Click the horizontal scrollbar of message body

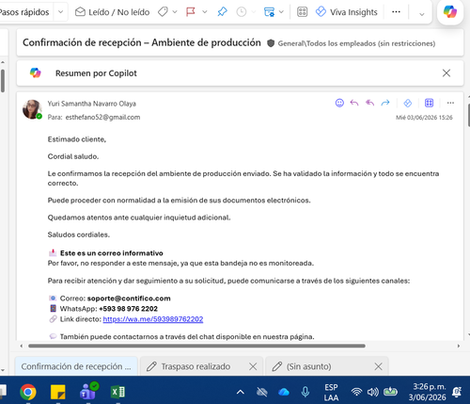coord(196,346)
